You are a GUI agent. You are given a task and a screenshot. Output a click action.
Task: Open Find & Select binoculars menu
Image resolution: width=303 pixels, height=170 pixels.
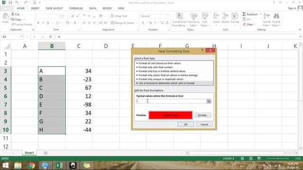tap(276, 20)
